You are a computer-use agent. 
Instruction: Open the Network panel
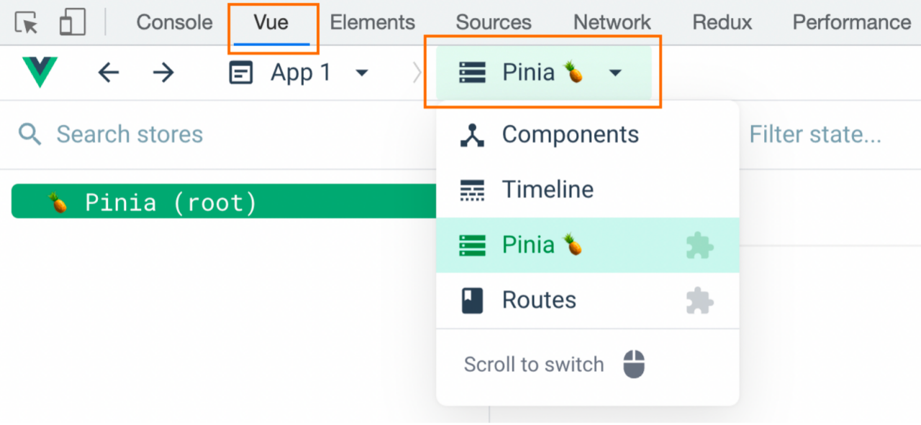point(611,22)
